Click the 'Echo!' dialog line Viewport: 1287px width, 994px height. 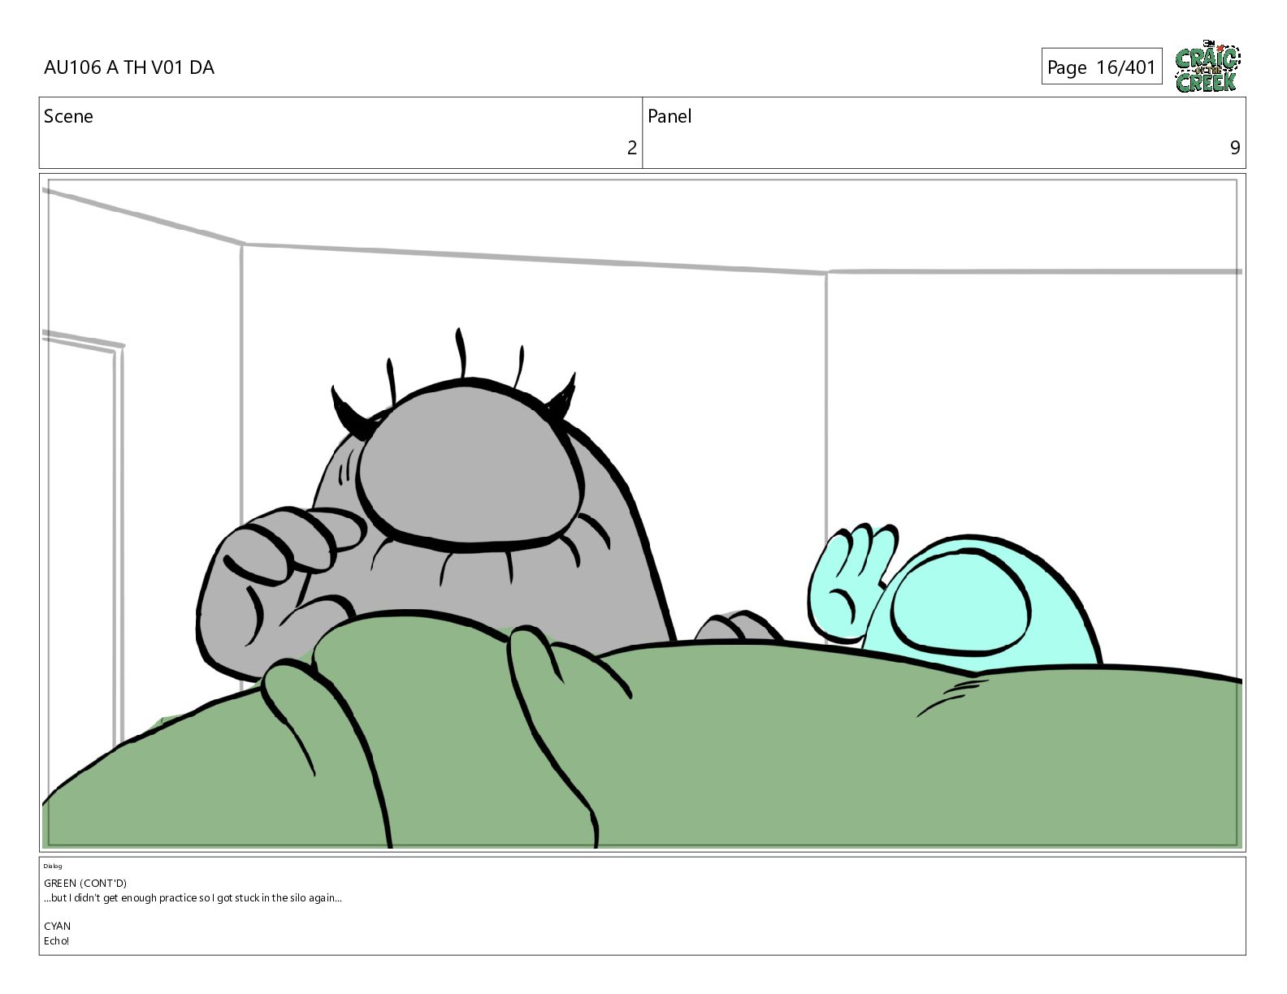(57, 941)
